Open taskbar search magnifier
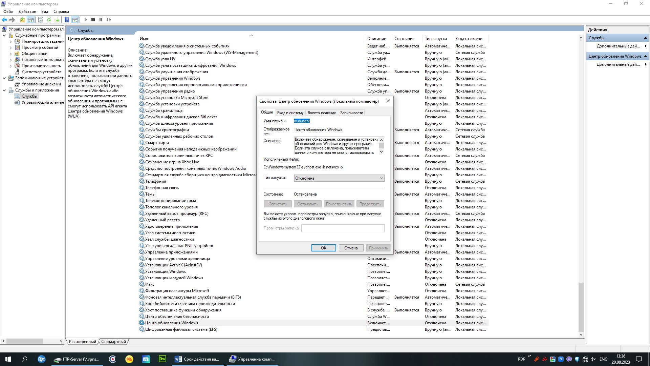The image size is (650, 366). (x=24, y=359)
